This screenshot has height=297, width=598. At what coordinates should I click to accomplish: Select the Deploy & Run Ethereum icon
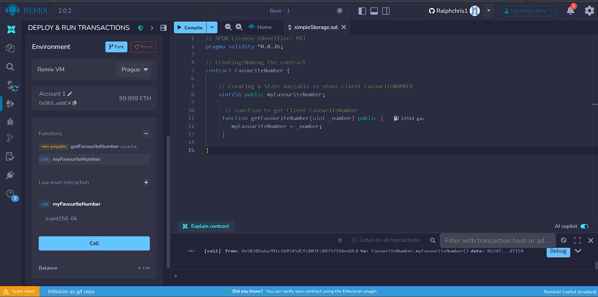tap(10, 104)
